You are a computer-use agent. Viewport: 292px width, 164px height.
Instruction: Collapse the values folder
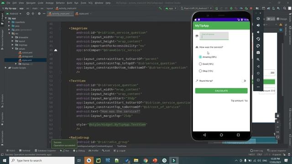pyautogui.click(x=12, y=49)
